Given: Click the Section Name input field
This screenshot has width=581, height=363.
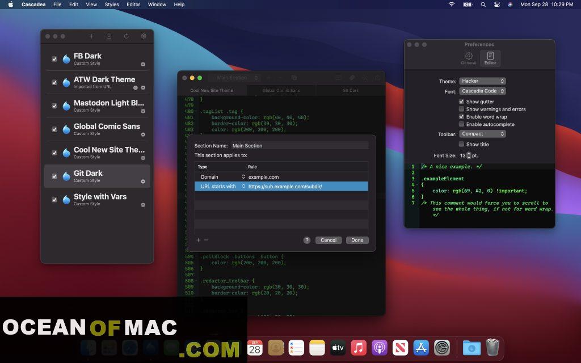Looking at the screenshot, I should pyautogui.click(x=300, y=146).
